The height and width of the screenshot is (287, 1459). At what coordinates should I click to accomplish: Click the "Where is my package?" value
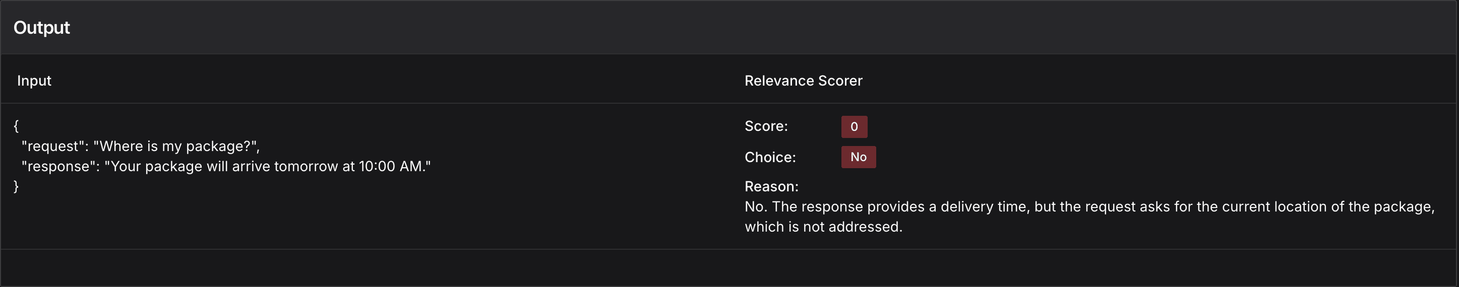175,147
